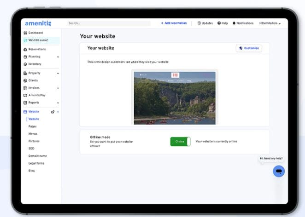Viewport: 305px width, 217px height.
Task: Go to the Blog submenu item
Action: (x=31, y=171)
